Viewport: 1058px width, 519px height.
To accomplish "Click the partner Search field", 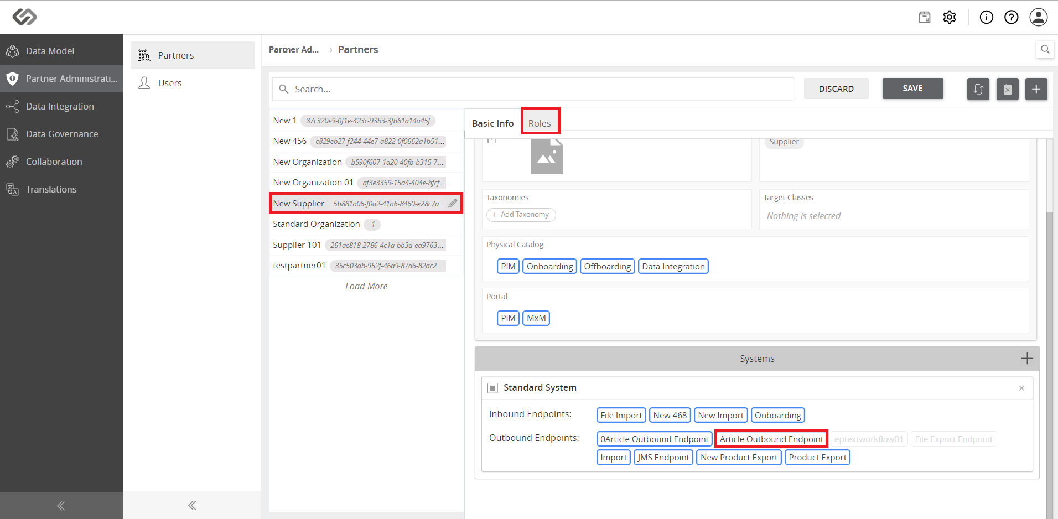I will click(533, 89).
